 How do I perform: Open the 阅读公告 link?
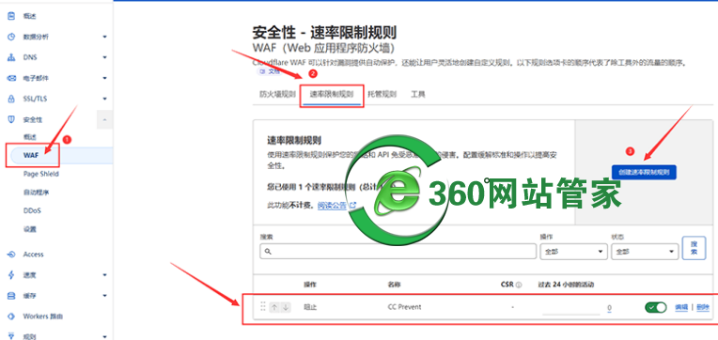pyautogui.click(x=332, y=206)
